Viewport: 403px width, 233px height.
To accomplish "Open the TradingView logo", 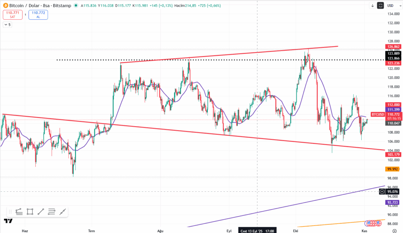I will pos(8,221).
